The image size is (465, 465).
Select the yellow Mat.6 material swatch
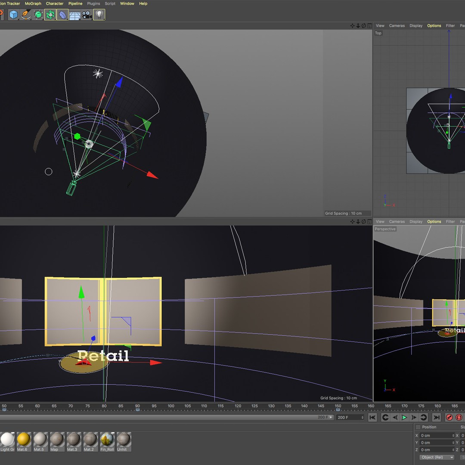point(24,440)
